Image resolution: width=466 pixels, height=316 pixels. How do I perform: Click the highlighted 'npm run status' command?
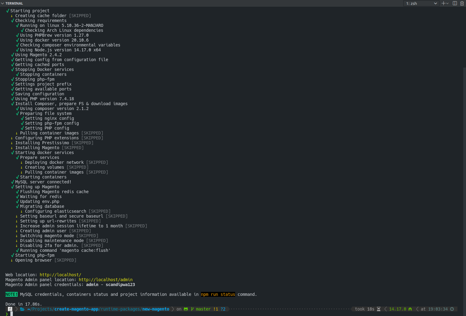pyautogui.click(x=218, y=294)
